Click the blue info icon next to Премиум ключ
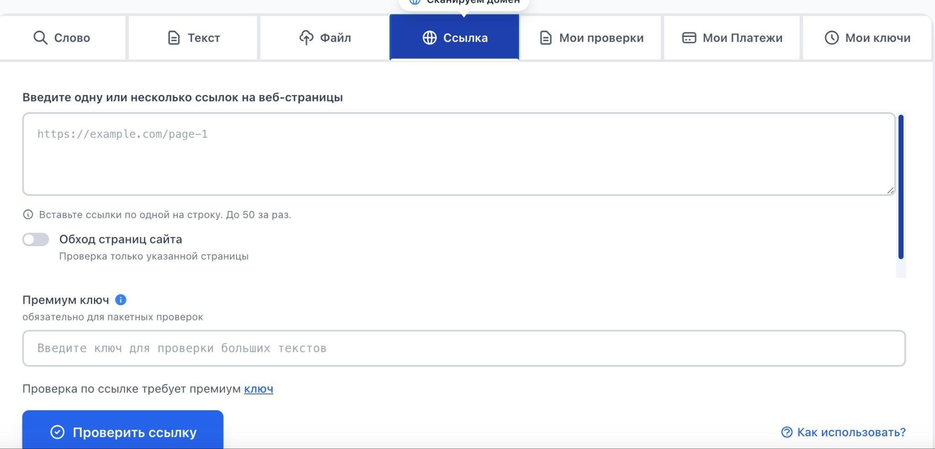This screenshot has width=935, height=449. 121,300
